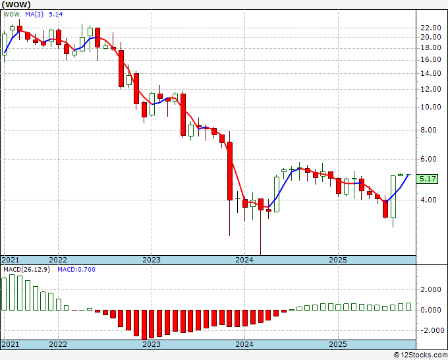Open the 12Stocks.com copyright link
Screen dimensions: 448x360
[x=420, y=355]
